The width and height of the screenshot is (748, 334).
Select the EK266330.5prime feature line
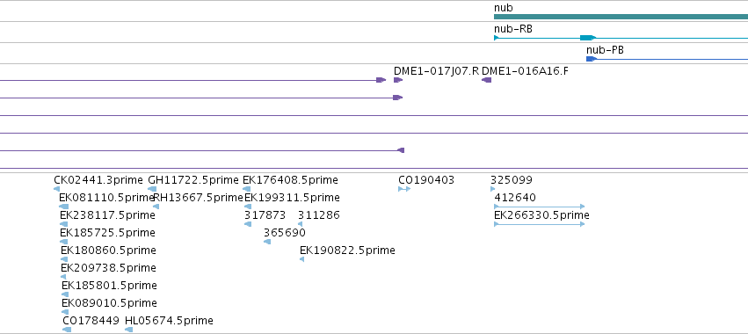540,224
